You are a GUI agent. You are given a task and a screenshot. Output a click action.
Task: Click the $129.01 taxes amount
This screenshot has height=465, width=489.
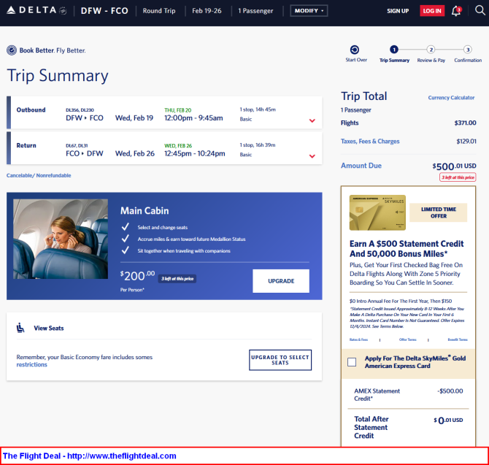(x=466, y=142)
